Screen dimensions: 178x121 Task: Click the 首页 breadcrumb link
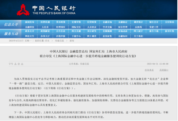(x=47, y=41)
